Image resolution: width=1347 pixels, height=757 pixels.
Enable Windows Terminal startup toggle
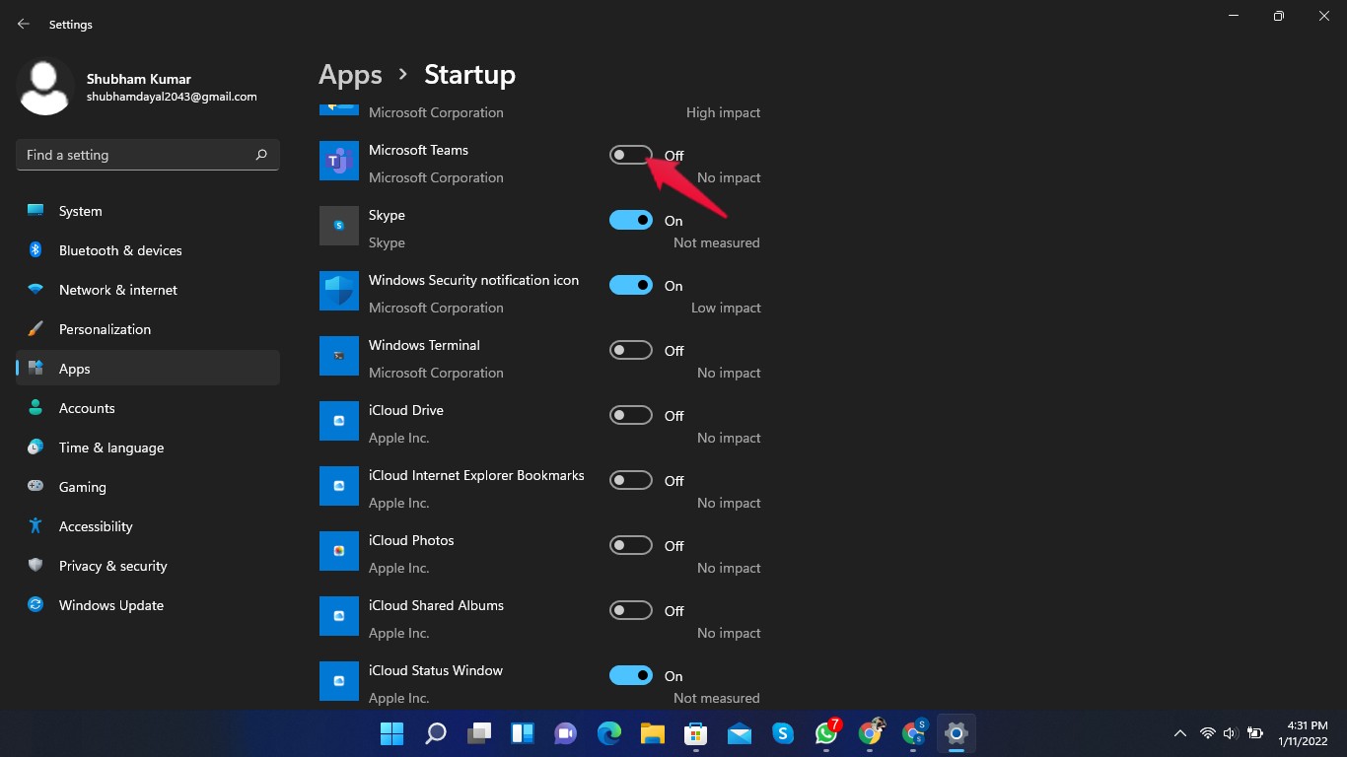pos(631,350)
